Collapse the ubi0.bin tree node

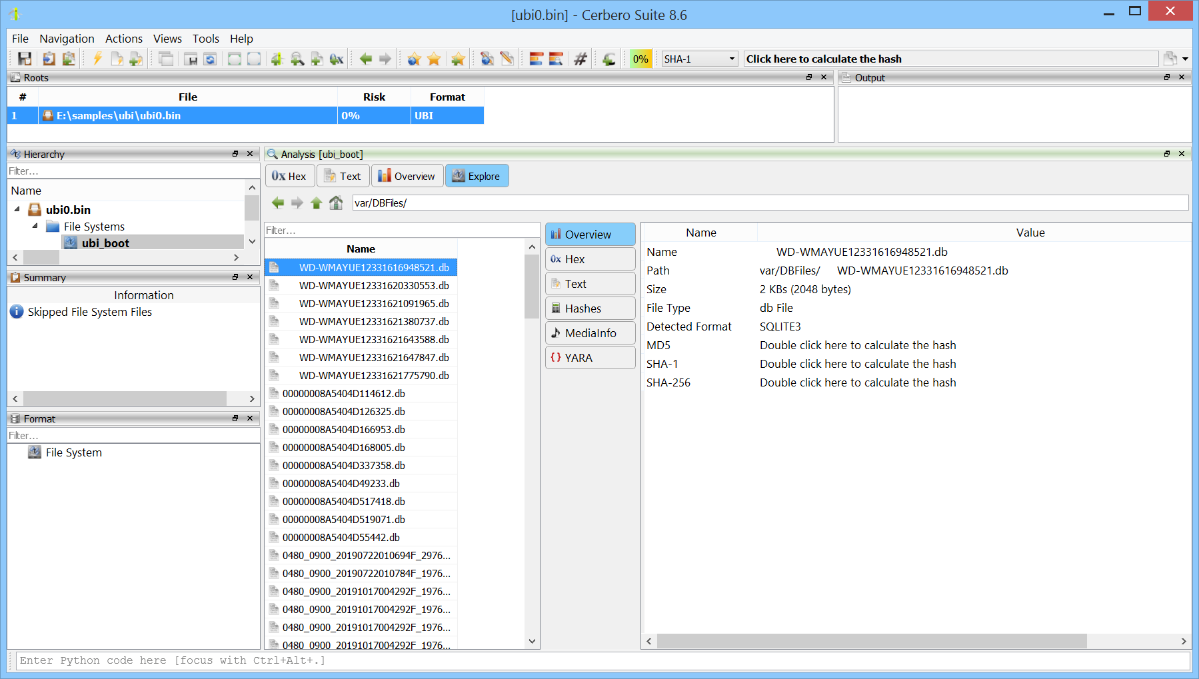pos(17,209)
